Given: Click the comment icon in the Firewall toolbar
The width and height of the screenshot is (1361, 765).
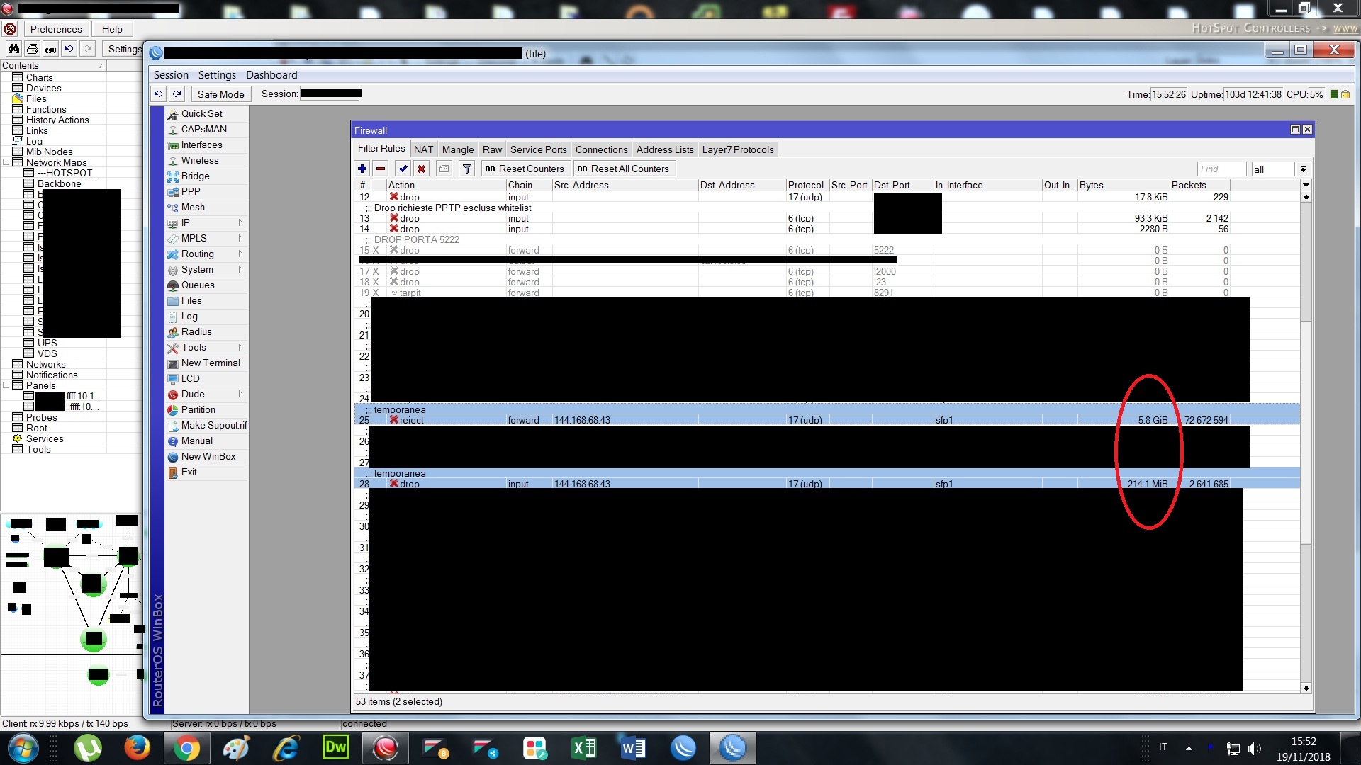Looking at the screenshot, I should (x=444, y=169).
